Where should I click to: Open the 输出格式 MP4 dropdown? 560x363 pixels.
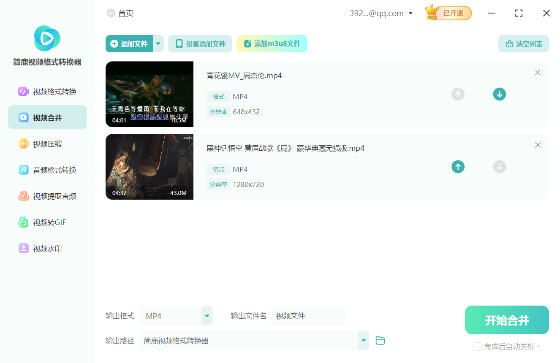point(207,315)
